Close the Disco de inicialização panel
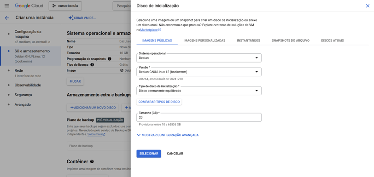374x177 pixels. [368, 6]
